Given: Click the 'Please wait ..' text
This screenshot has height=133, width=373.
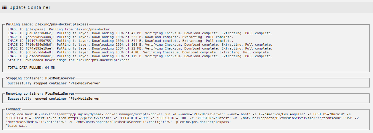Looking at the screenshot, I should click(19, 126).
